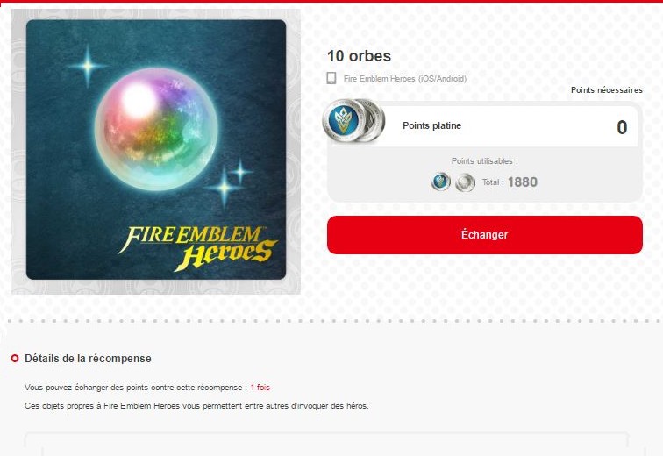Click the Points nécessaires label
The image size is (663, 456).
(607, 90)
